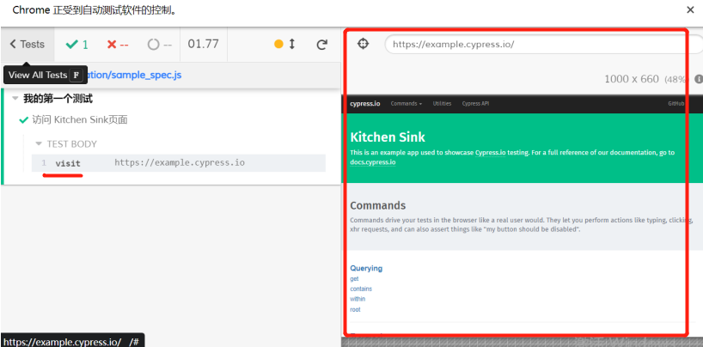Click the 01.77 test duration
This screenshot has width=703, height=347.
pos(203,44)
